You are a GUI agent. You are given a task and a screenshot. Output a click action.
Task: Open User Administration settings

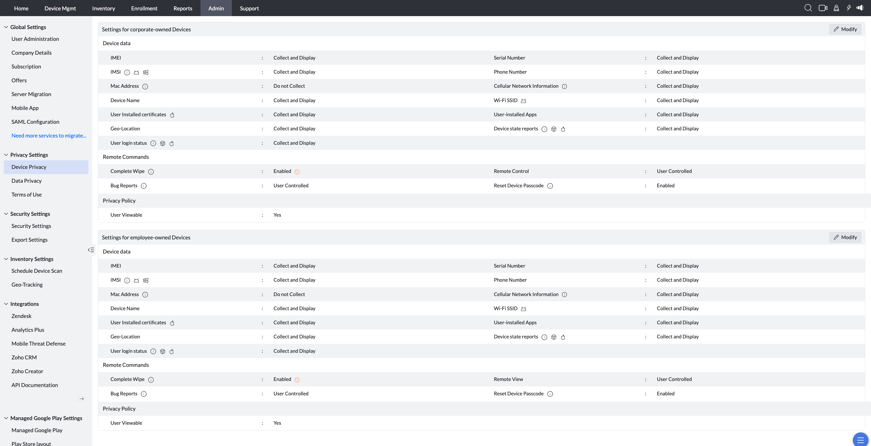35,39
